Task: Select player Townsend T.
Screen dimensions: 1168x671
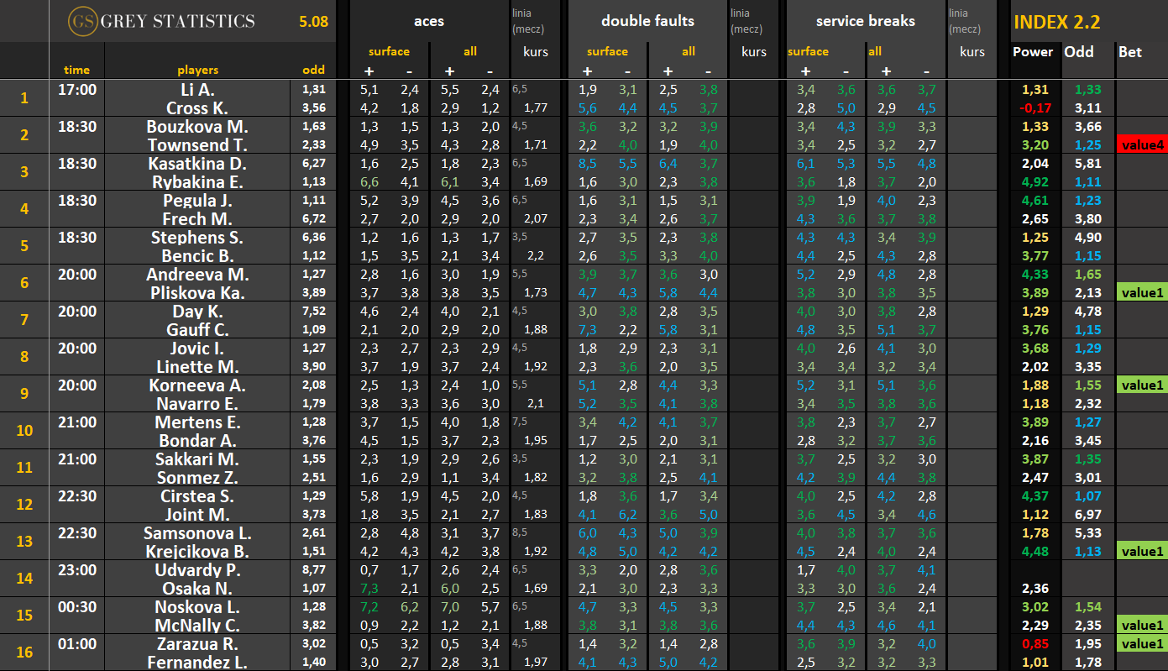Action: click(197, 144)
